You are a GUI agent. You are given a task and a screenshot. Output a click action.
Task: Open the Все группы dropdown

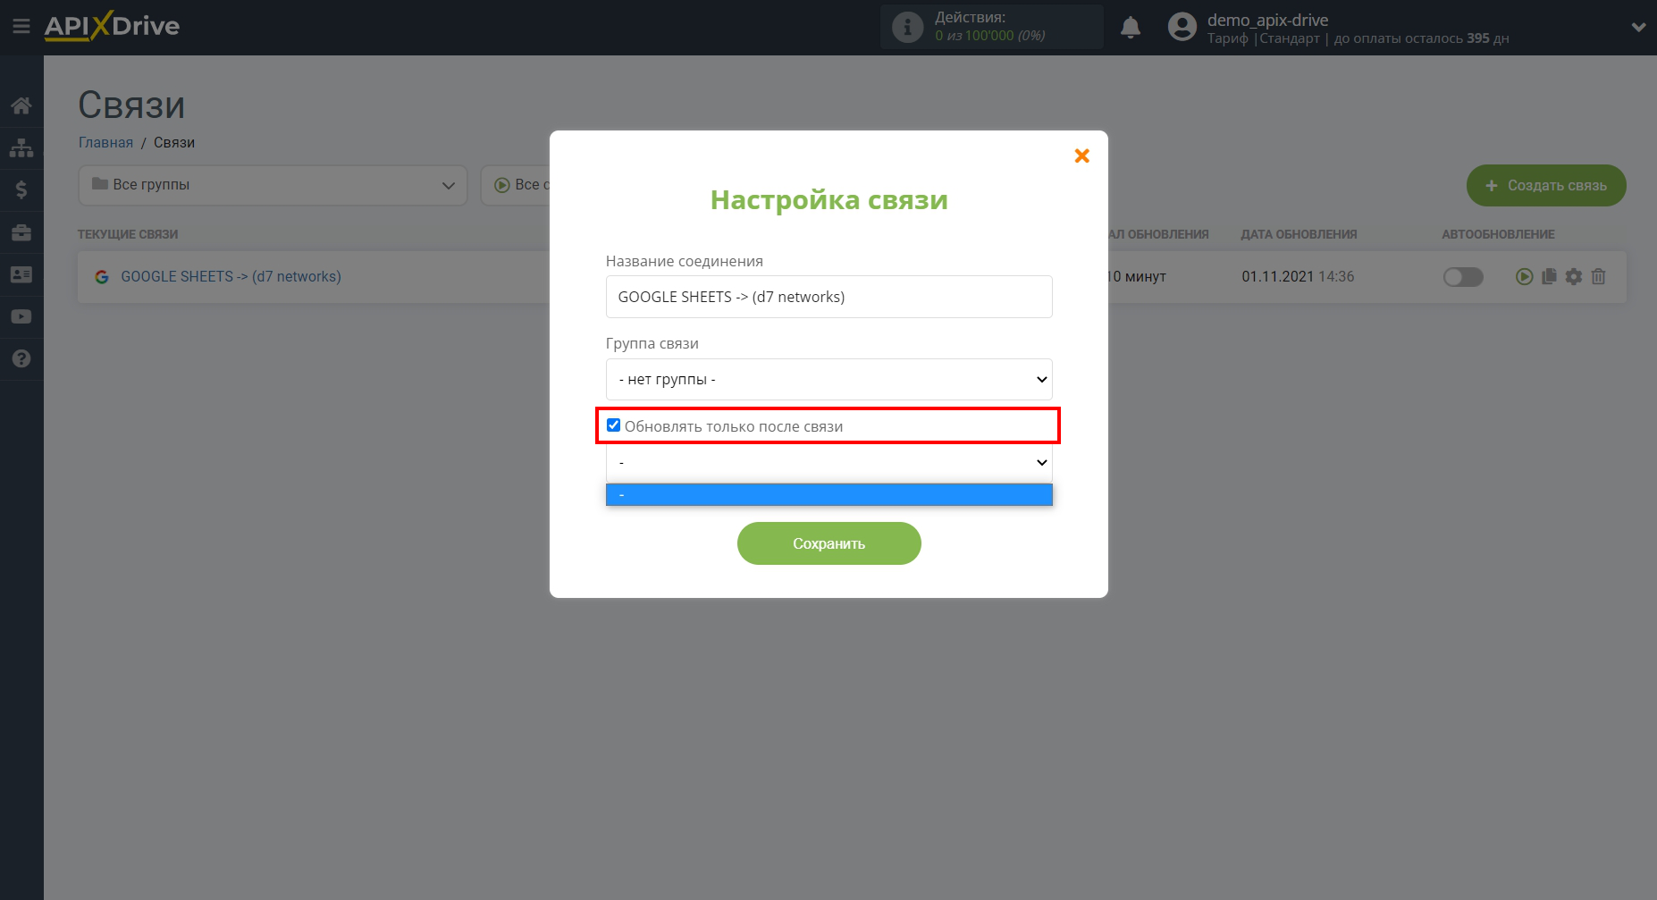pyautogui.click(x=273, y=185)
